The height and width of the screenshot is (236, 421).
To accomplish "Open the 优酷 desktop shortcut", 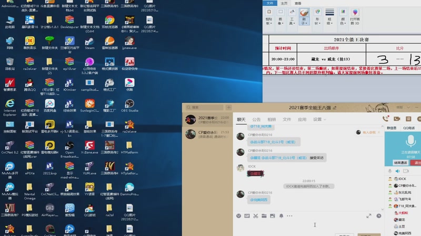I will (x=129, y=85).
